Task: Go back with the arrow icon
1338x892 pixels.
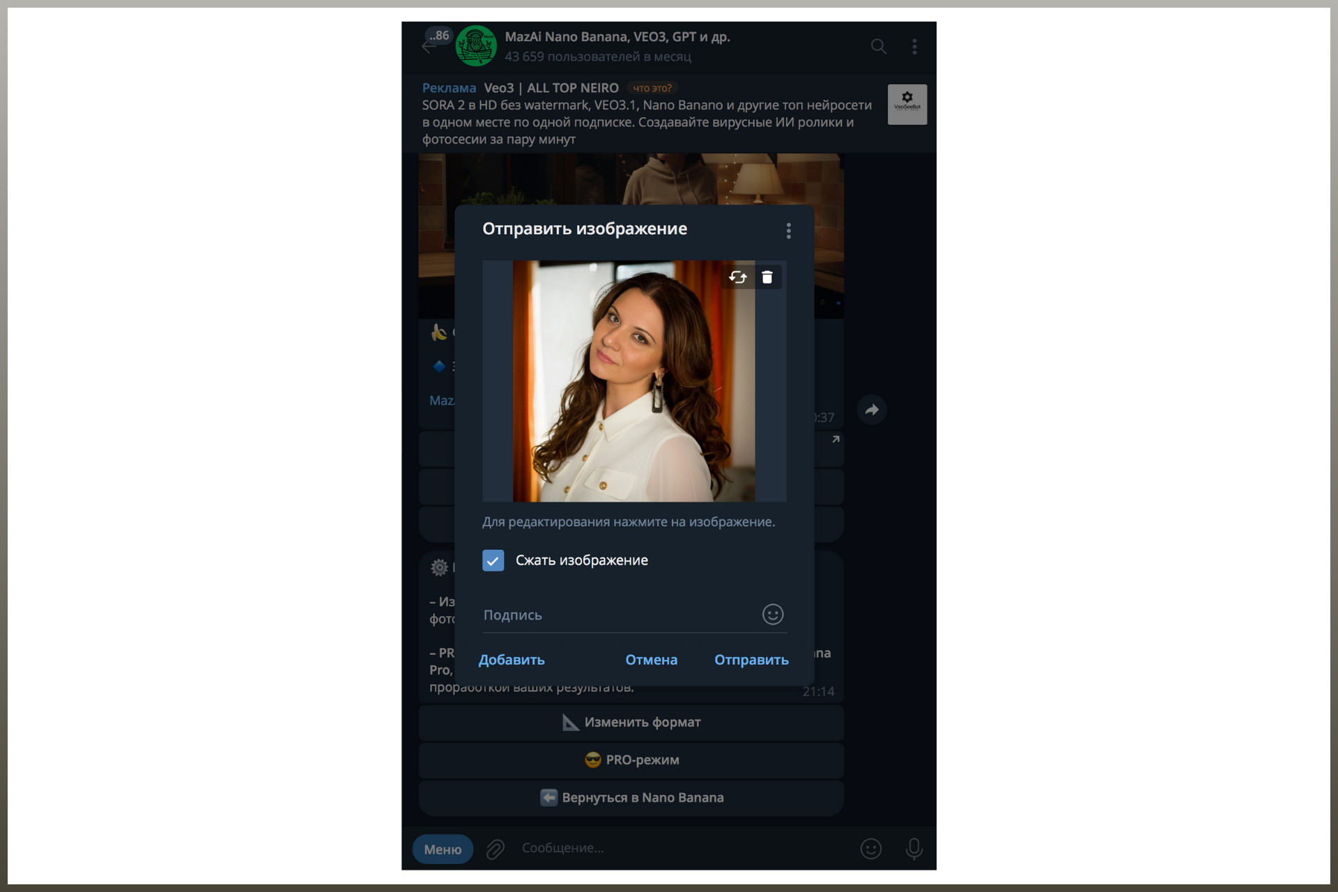Action: pyautogui.click(x=428, y=47)
